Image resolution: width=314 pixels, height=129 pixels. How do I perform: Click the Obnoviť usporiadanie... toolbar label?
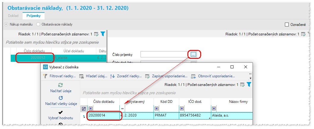216,76
